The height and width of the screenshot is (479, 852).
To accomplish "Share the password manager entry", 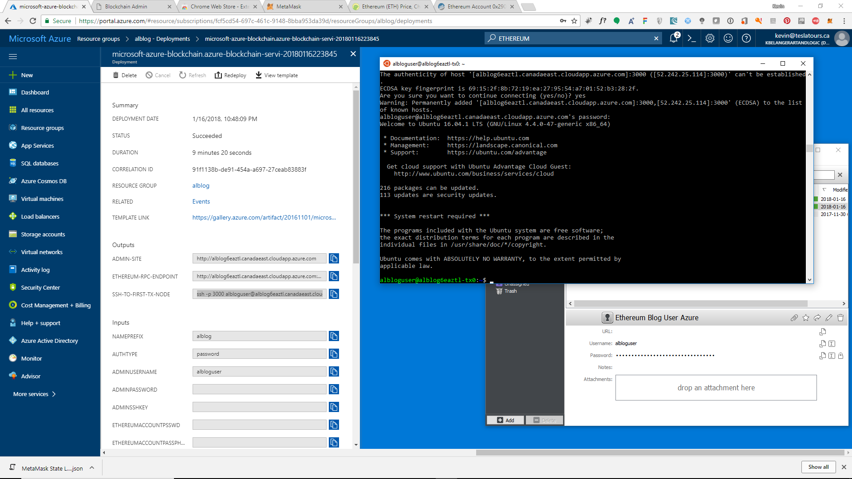I will [x=817, y=318].
